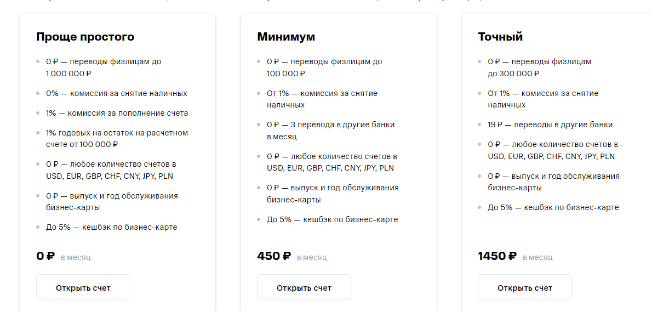Screen dimensions: 652x311
Task: Open an account for the "Минимум" plan
Action: (x=304, y=287)
